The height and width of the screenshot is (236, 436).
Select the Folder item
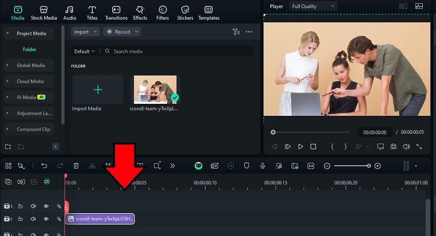(x=29, y=49)
